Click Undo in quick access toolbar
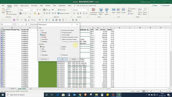Screen dimensions: 172x97 pos(17,20)
